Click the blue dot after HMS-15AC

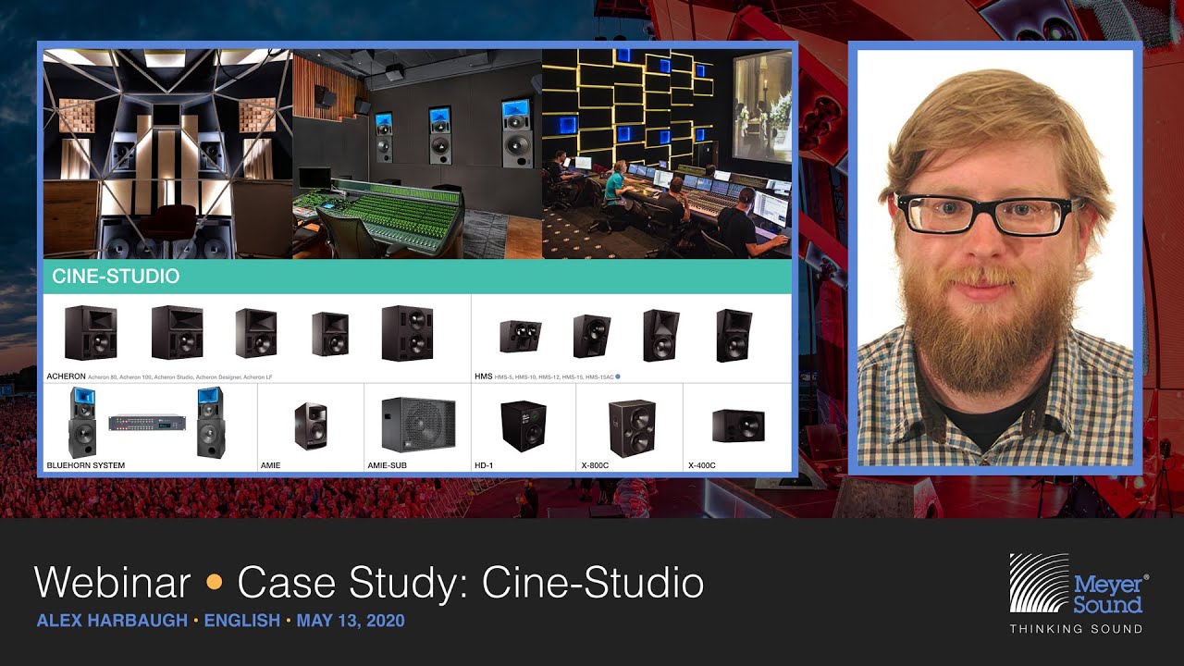point(618,377)
